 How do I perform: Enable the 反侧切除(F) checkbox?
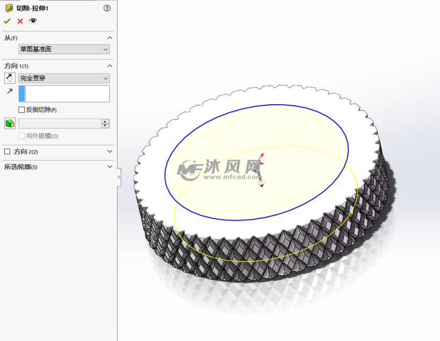point(21,110)
